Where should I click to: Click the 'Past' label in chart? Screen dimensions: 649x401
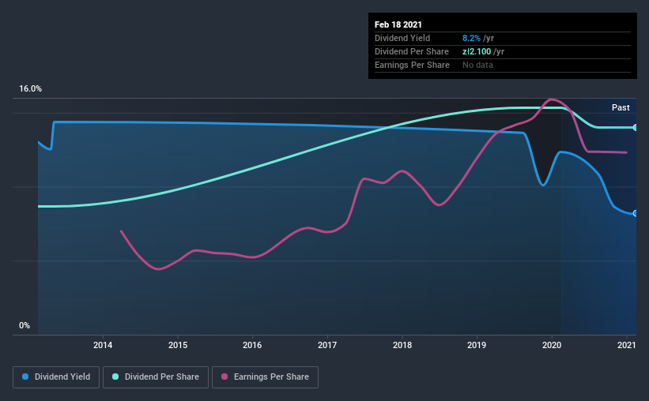pyautogui.click(x=621, y=107)
